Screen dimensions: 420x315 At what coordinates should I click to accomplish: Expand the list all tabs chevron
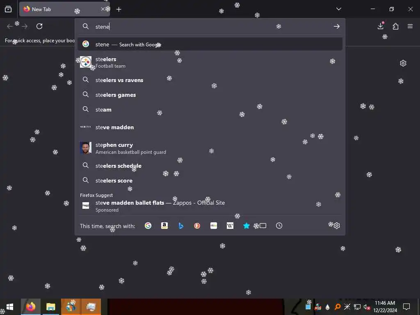tap(338, 9)
